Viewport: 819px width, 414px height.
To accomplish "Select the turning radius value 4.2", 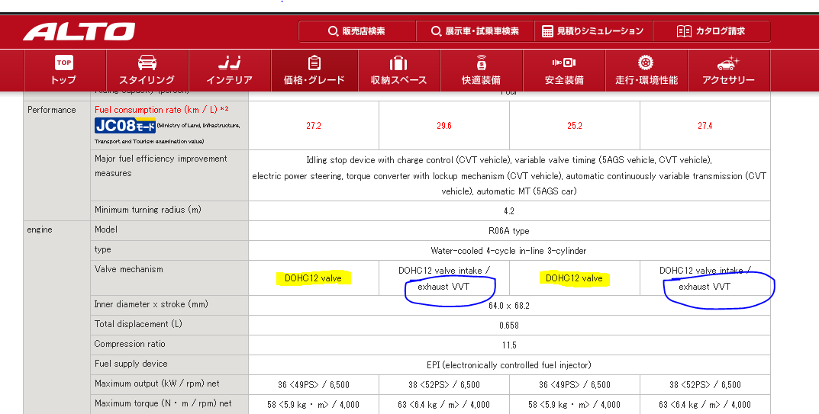I will 509,211.
